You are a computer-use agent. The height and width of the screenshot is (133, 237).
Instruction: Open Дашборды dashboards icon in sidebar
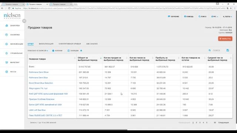click(7, 25)
